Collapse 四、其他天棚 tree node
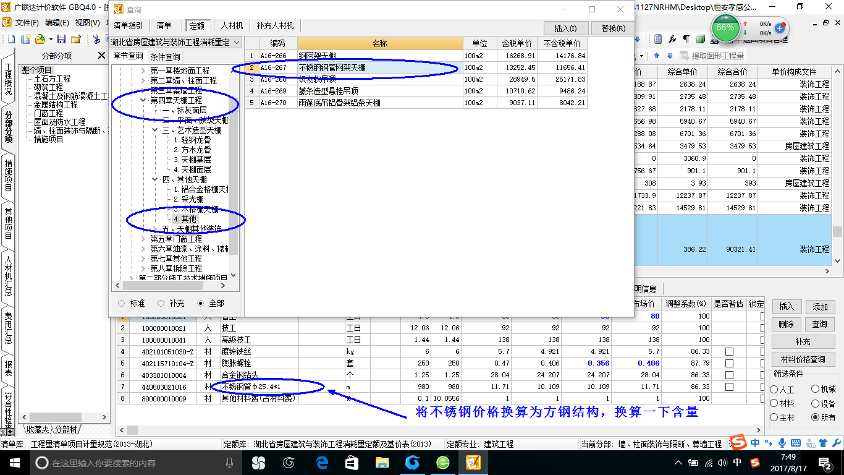Screen dimensions: 844x475 coord(155,180)
